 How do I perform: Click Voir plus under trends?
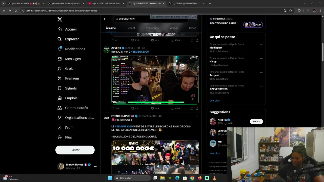tap(214, 101)
